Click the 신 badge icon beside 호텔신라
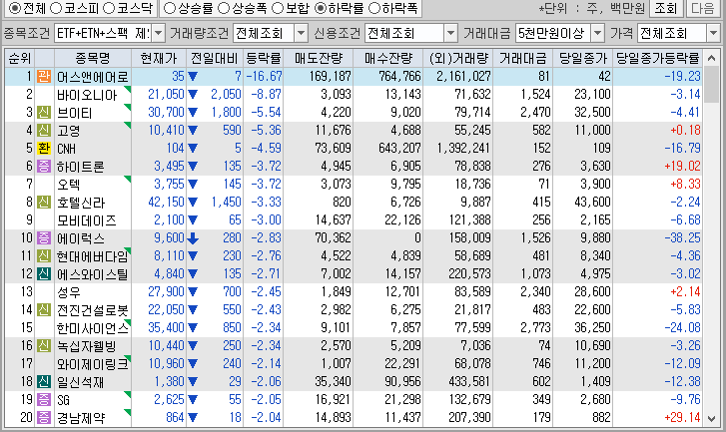 pos(44,202)
